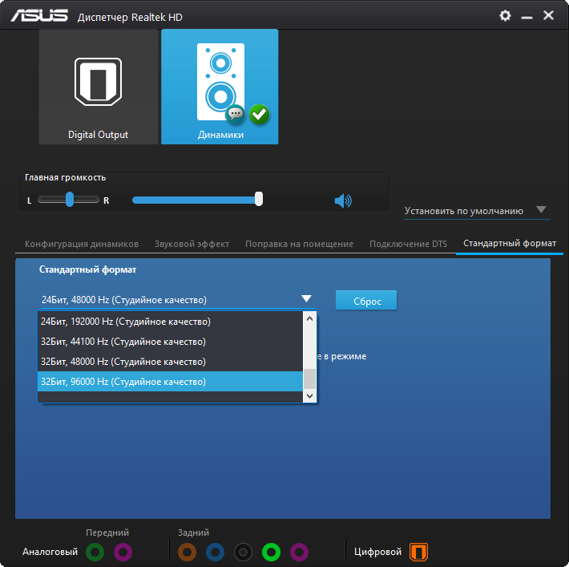Click the rear black audio jack
Screen dimensions: 569x567
coord(243,552)
